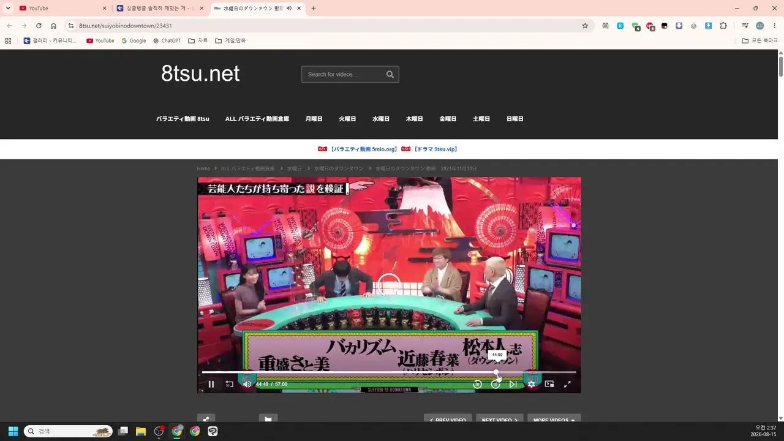The height and width of the screenshot is (441, 784).
Task: Click the video seek bar handle
Action: (x=496, y=372)
